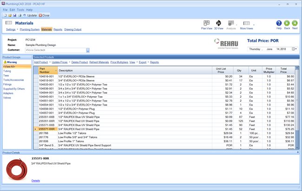
Task: Open the Tools menu
Action: 20,10
